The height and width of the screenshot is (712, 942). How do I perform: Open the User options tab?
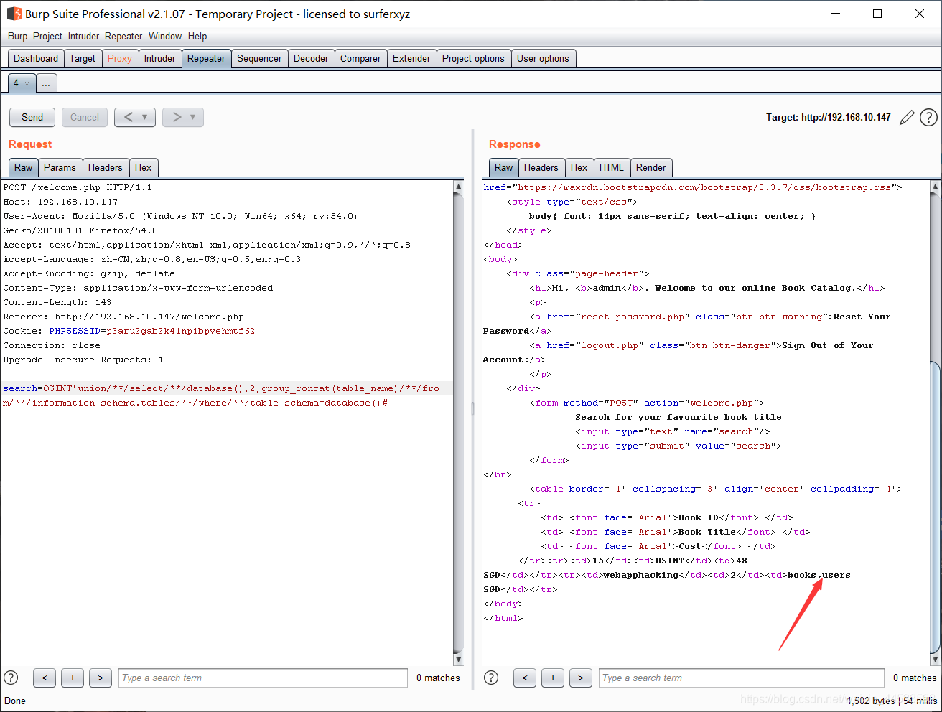(543, 59)
